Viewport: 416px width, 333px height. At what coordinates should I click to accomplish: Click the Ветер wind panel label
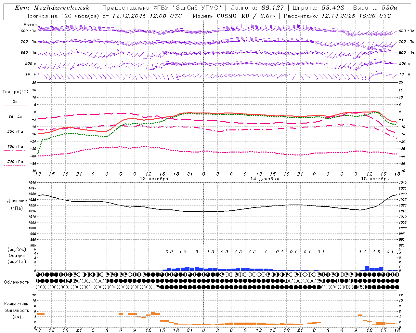[x=30, y=25]
